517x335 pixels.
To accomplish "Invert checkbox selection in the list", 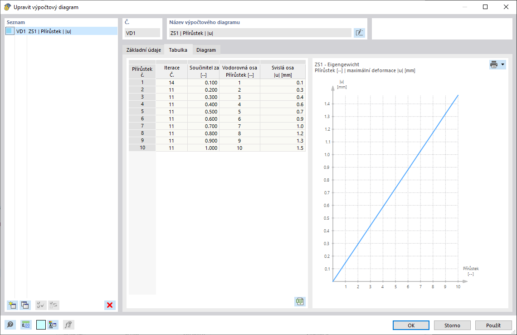I will (x=53, y=305).
